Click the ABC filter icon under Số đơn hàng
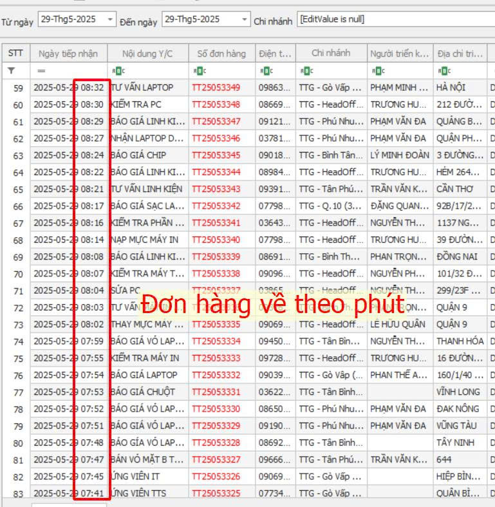The height and width of the screenshot is (507, 495). pos(198,71)
